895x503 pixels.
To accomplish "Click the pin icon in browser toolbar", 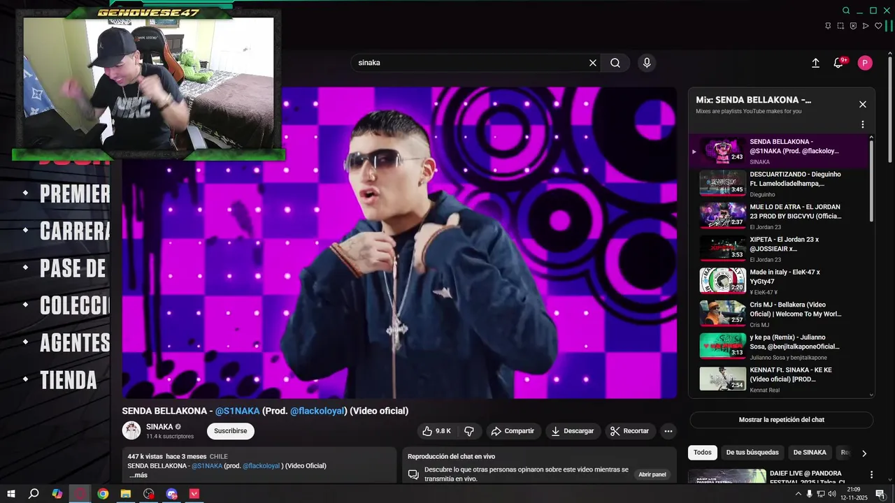I will [828, 26].
